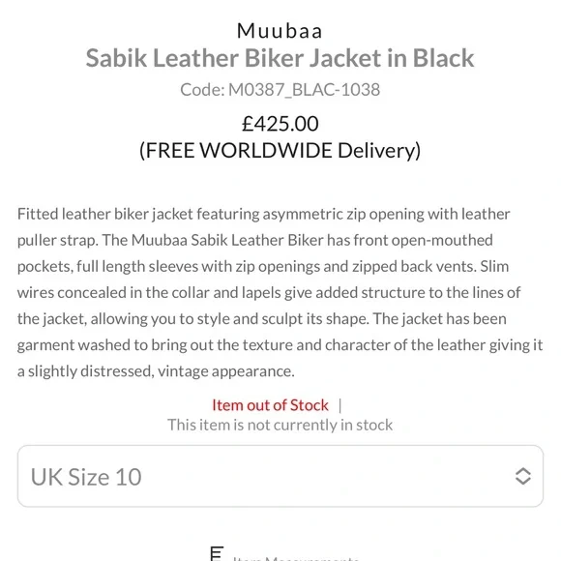Select the Sabik Leather Biker Jacket title
Screen dimensions: 561x561
tap(280, 58)
